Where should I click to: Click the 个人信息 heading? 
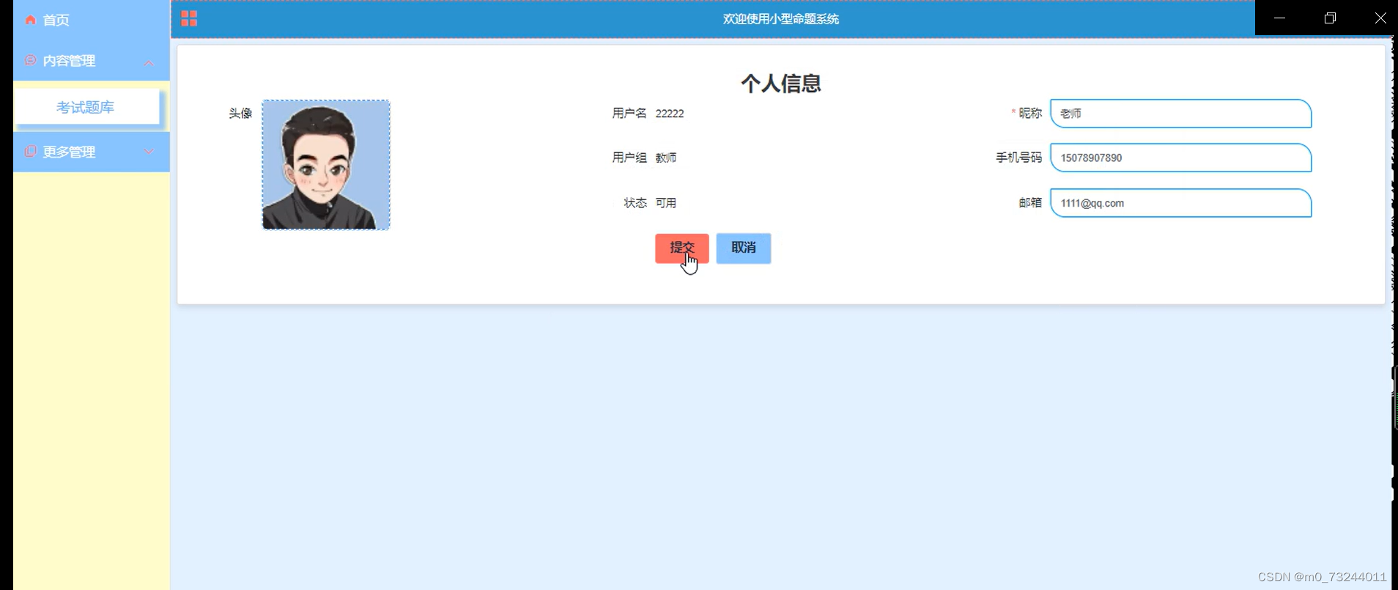click(781, 84)
